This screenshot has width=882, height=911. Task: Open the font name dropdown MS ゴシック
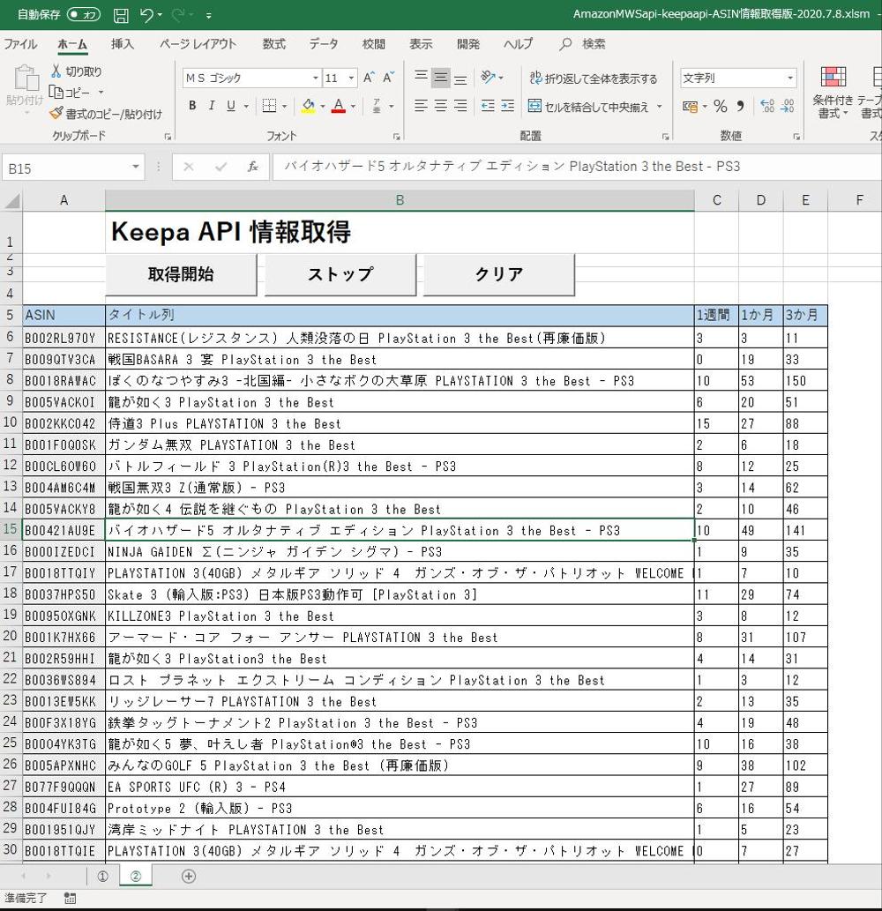click(316, 78)
